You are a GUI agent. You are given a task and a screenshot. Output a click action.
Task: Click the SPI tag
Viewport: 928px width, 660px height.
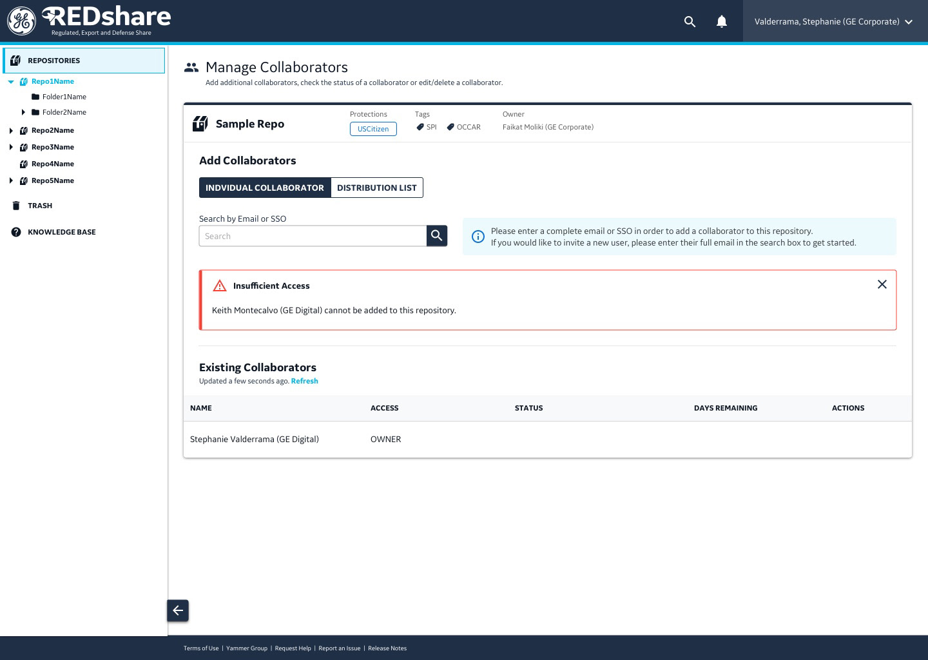tap(427, 127)
